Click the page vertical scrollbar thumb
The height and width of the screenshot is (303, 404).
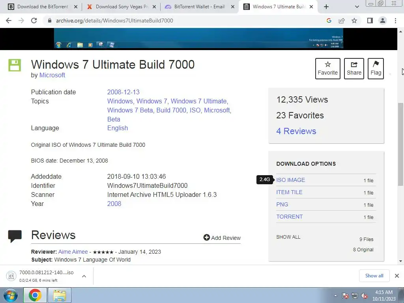point(400,144)
